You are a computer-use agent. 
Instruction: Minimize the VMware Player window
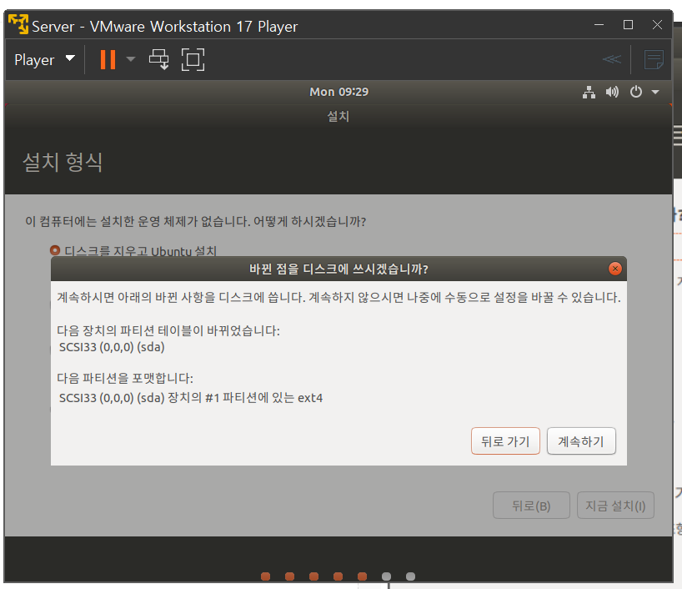[x=599, y=25]
